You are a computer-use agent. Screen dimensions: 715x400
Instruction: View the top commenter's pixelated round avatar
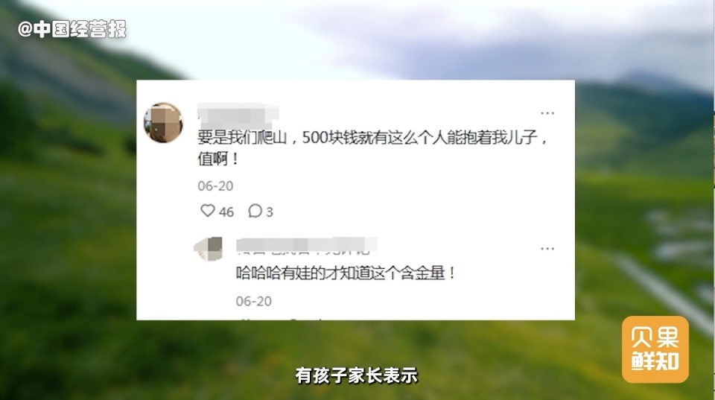tap(163, 123)
